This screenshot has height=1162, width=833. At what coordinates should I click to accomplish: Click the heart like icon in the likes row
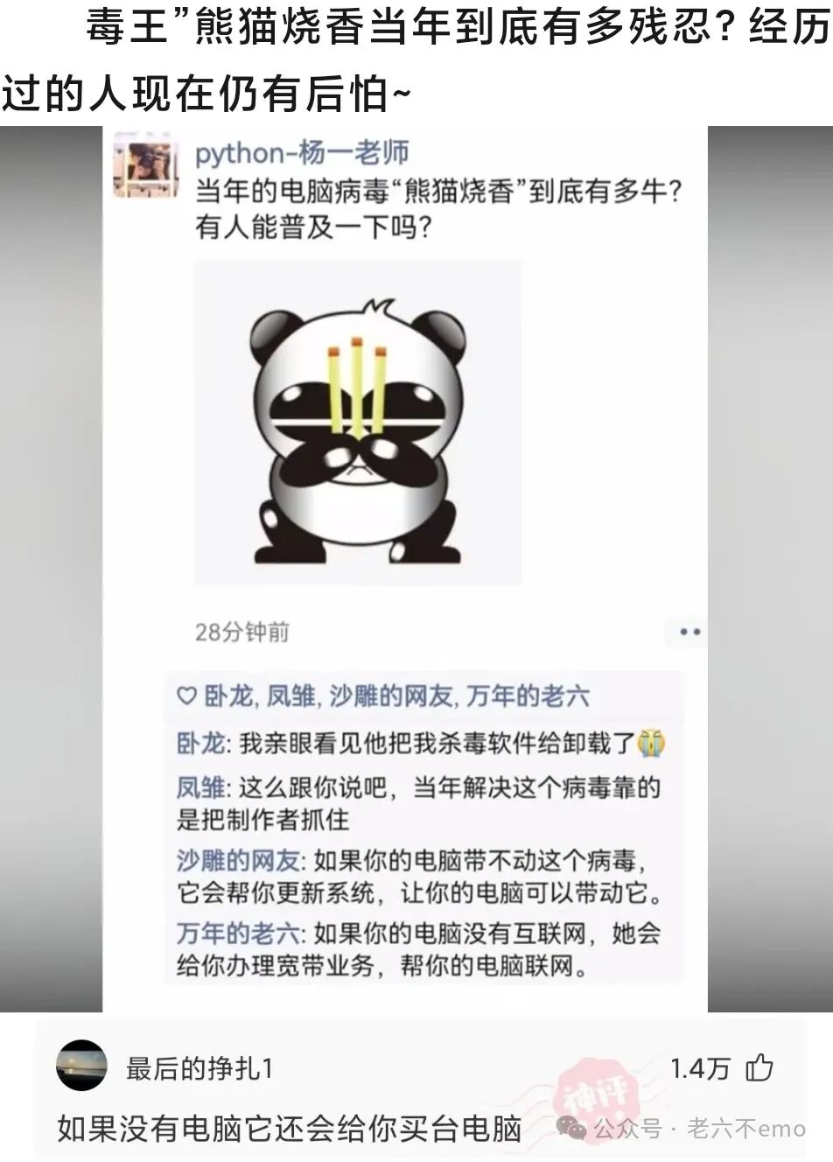[x=186, y=696]
